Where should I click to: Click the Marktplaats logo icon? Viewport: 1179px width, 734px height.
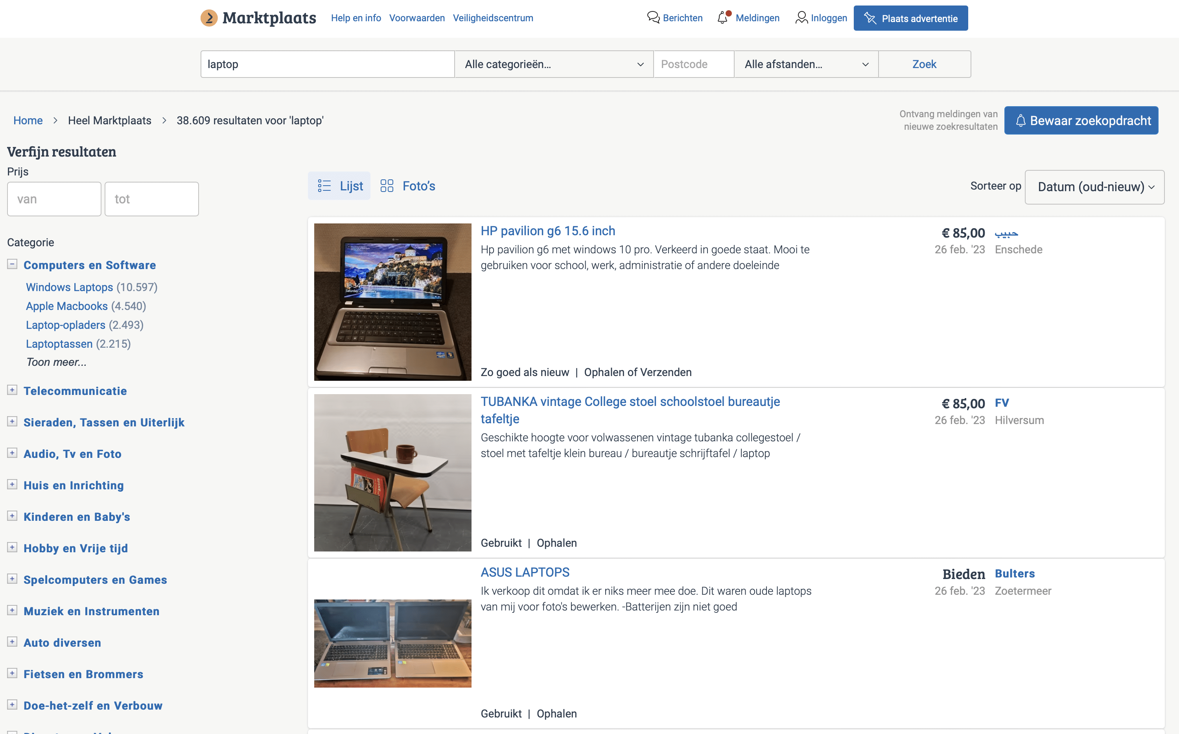coord(209,18)
